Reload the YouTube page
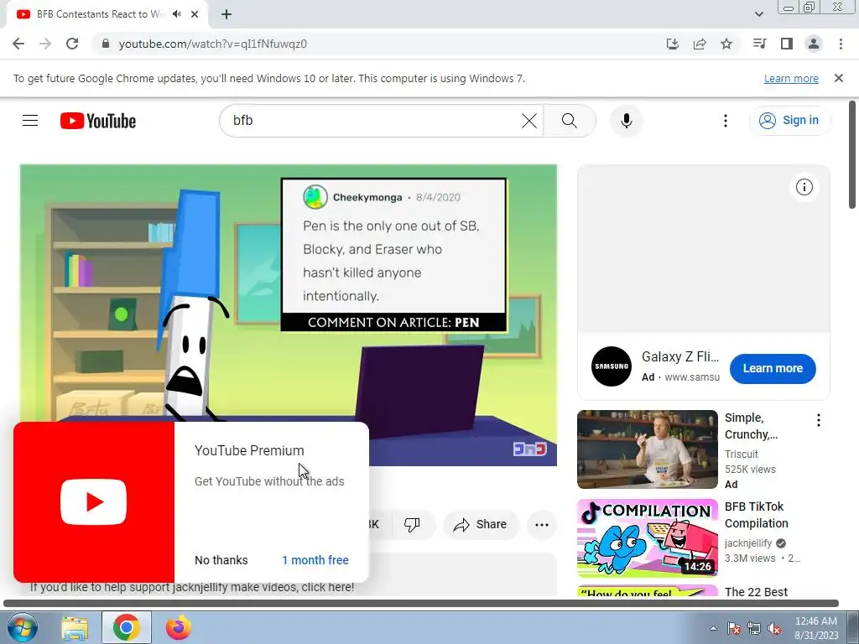 coord(72,44)
